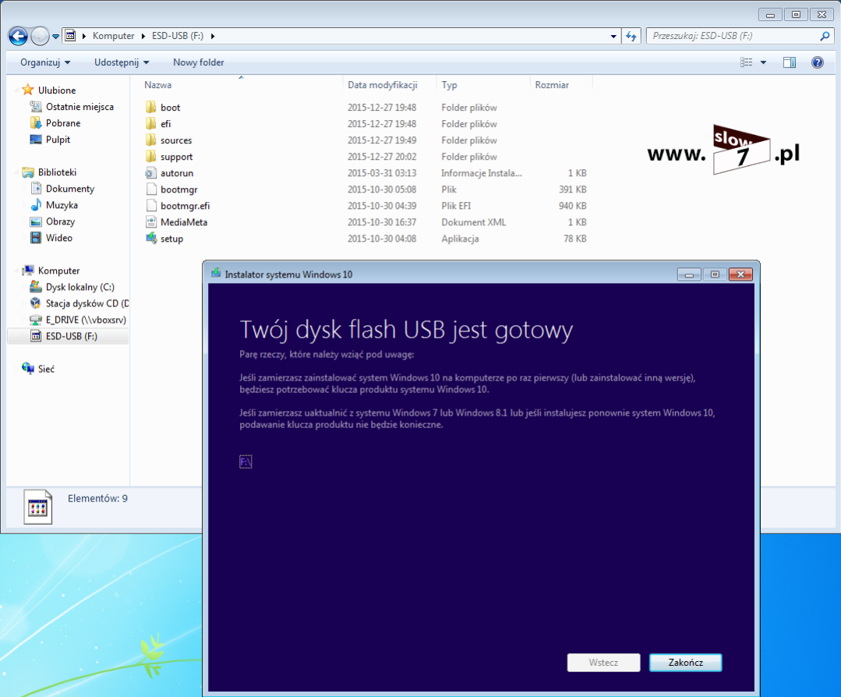Click the Explorer forward arrow button
The image size is (841, 697).
point(40,36)
